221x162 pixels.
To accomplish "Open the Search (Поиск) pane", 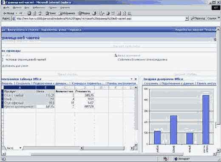I will (x=51, y=13).
